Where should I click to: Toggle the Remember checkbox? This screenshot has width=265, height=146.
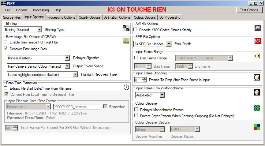point(105,106)
